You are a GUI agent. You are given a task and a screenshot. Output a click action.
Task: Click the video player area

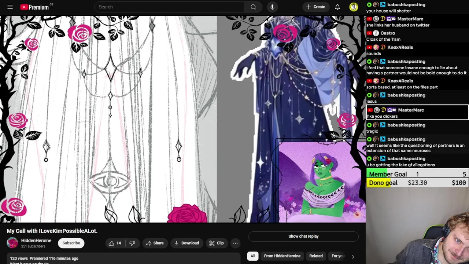point(182,119)
